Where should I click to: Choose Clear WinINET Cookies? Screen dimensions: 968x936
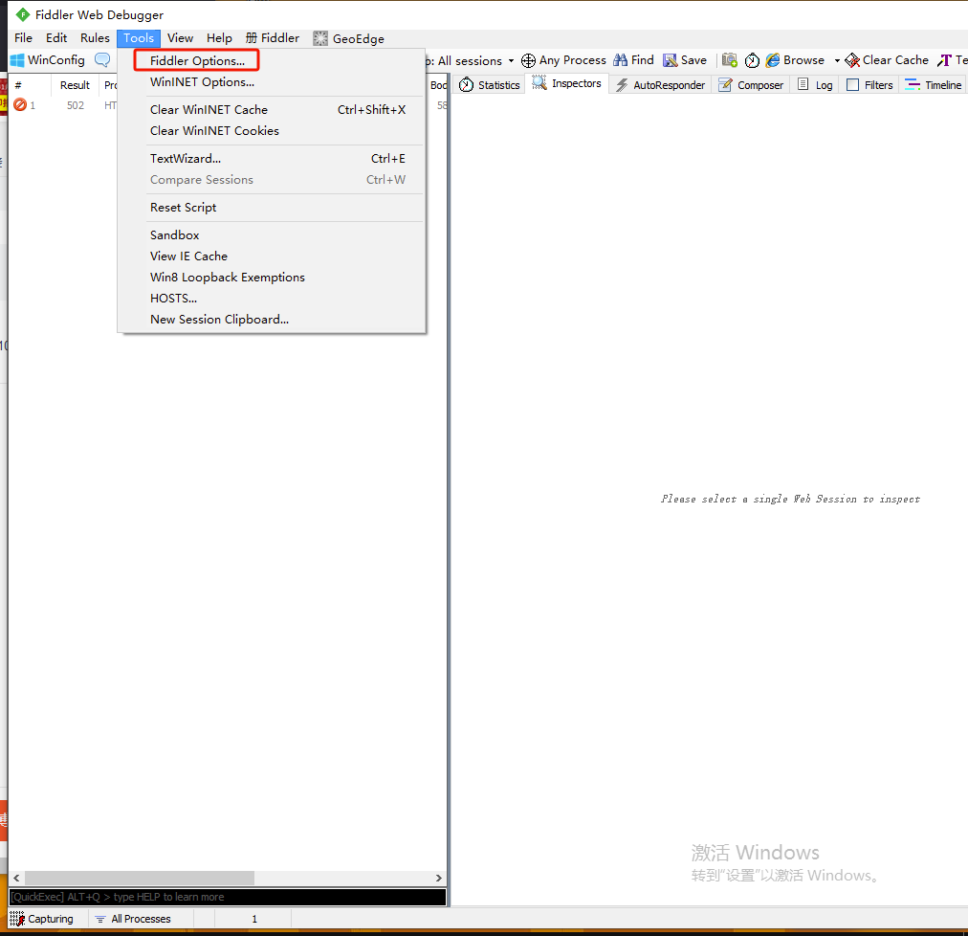(214, 131)
